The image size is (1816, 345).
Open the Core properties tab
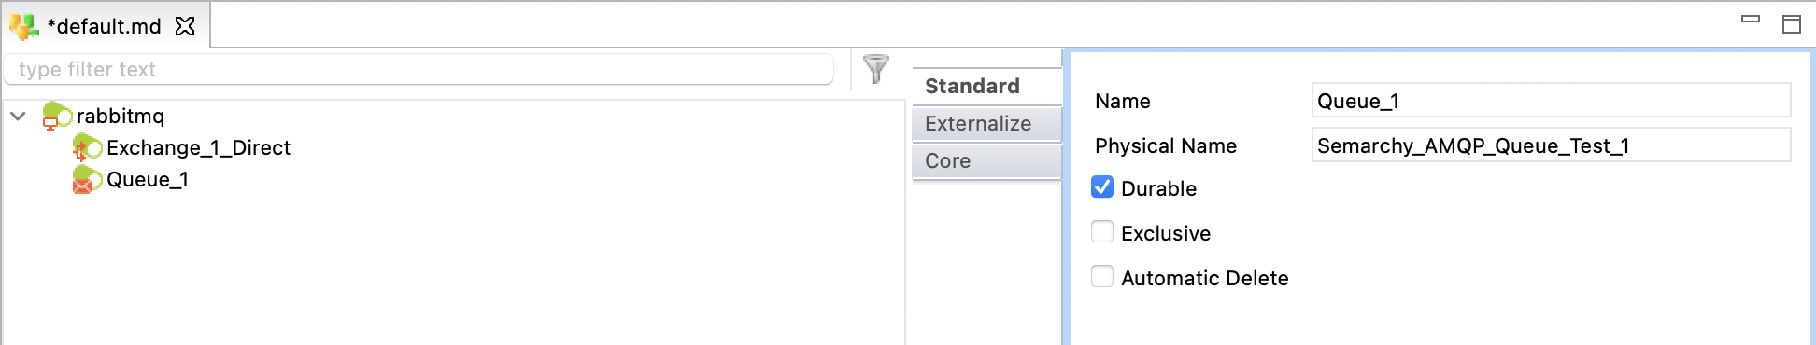(x=986, y=160)
